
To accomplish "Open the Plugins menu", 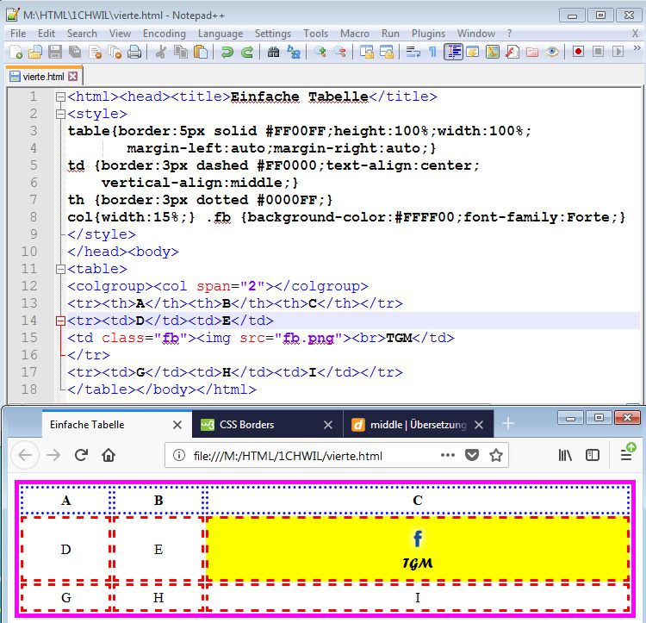I will tap(428, 34).
